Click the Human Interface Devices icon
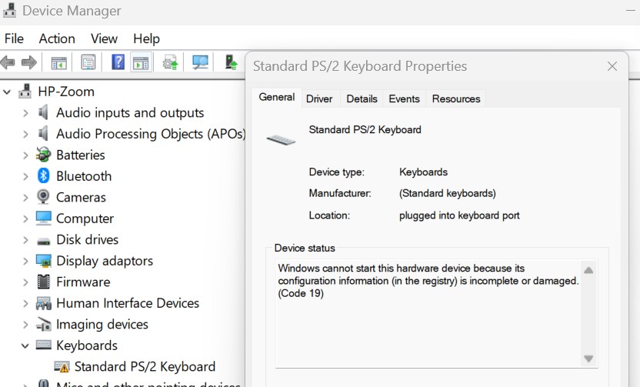The image size is (640, 387). pos(43,303)
